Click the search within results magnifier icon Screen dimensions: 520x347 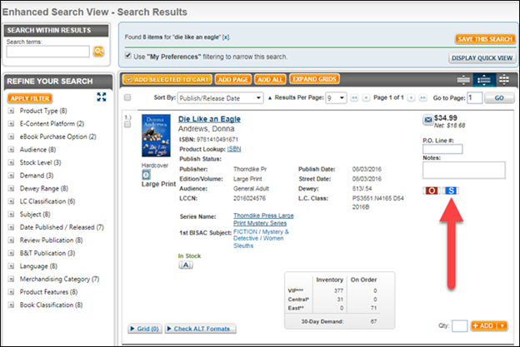[x=98, y=52]
